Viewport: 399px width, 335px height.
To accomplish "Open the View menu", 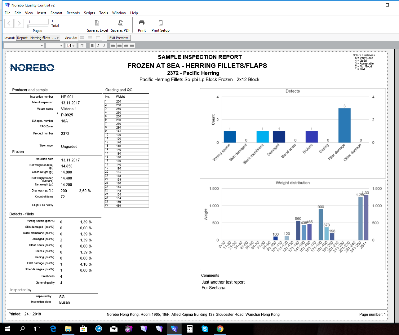I will coord(29,13).
